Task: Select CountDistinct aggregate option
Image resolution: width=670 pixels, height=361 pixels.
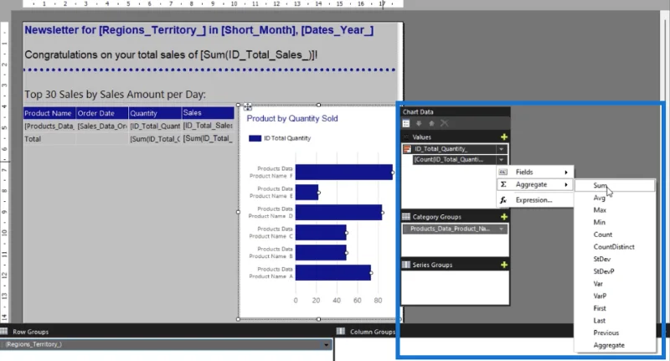Action: click(x=615, y=247)
